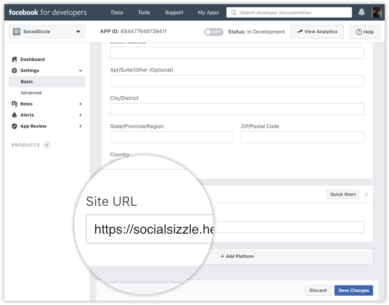This screenshot has height=305, width=389.
Task: Collapse the Settings section arrow
Action: click(x=80, y=70)
